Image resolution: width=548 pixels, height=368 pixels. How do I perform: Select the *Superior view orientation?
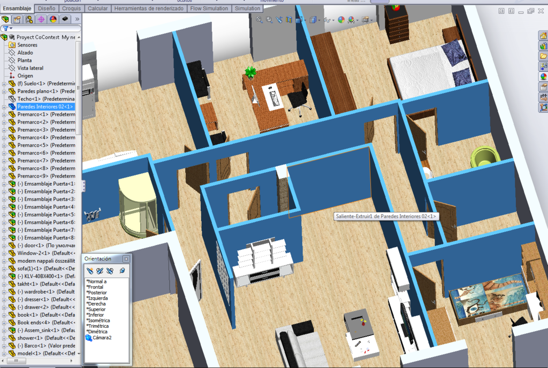96,309
